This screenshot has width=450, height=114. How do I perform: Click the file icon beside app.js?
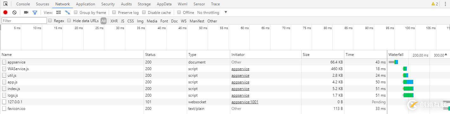(4, 82)
